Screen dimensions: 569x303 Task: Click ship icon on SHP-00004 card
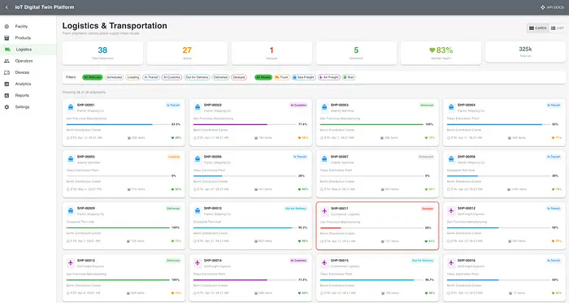pyautogui.click(x=451, y=107)
